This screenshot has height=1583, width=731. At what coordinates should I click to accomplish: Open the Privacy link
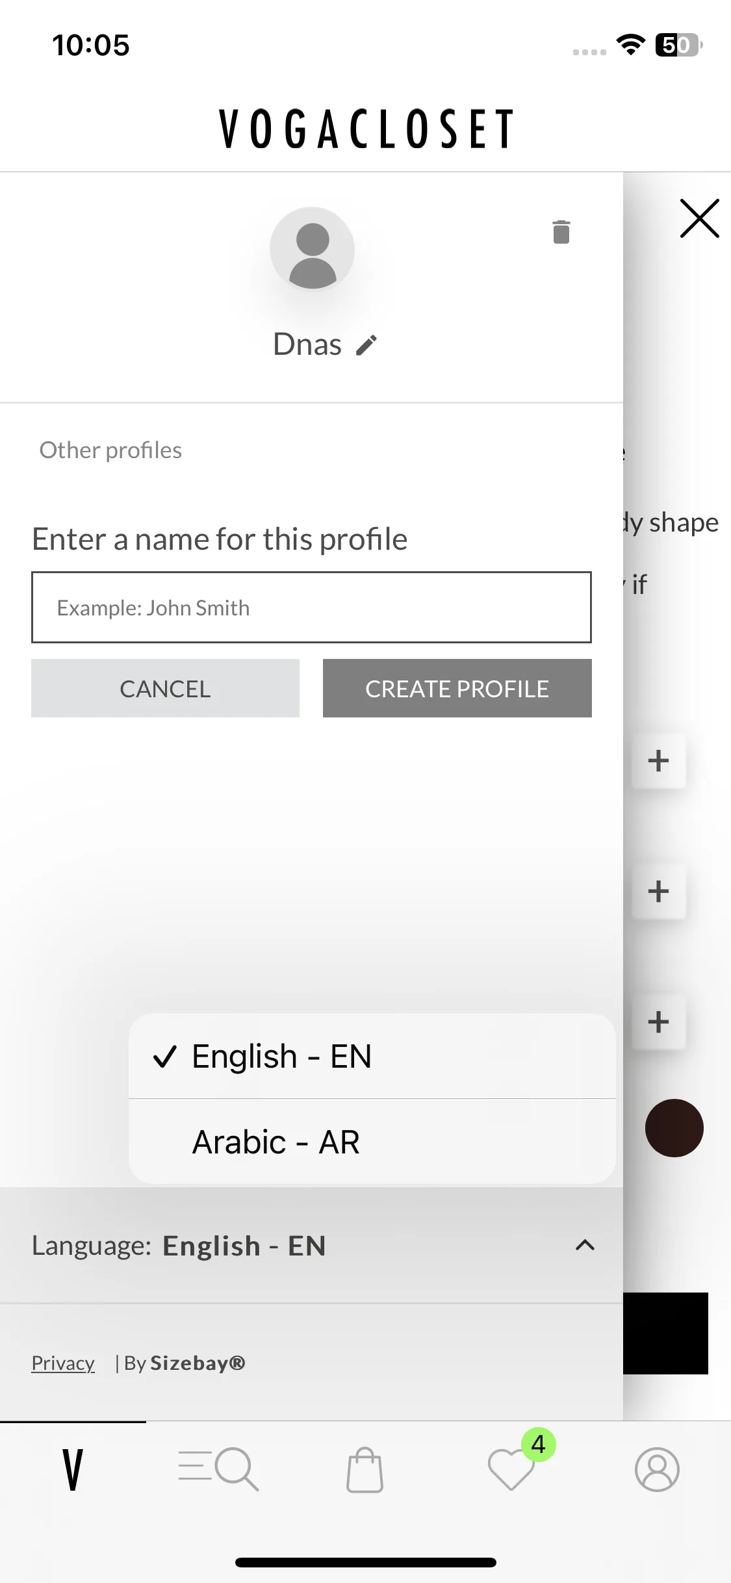pos(63,1363)
